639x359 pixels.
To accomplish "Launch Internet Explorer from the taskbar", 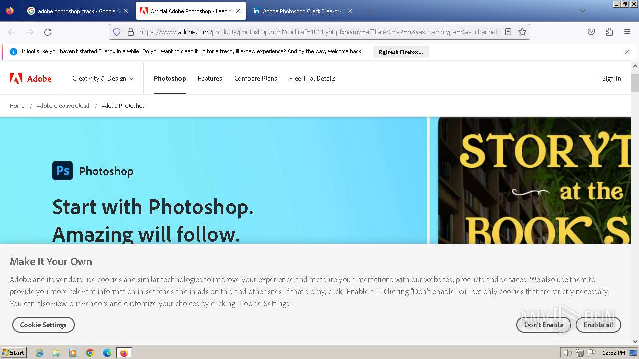I will coord(40,353).
